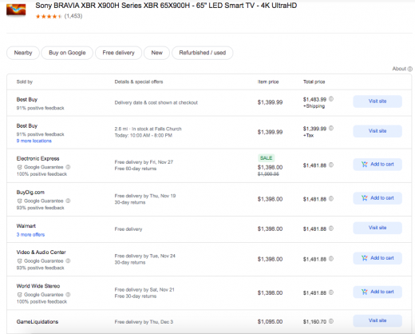Click the Sony BRAVIA XBR X900H product title
The width and height of the screenshot is (415, 334).
166,6
